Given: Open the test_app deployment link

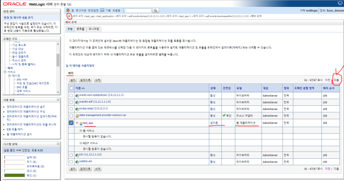Looking at the screenshot, I should point(88,123).
